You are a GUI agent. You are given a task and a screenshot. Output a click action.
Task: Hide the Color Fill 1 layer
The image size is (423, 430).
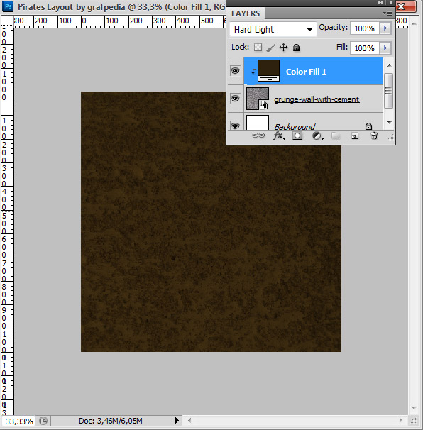click(x=235, y=71)
